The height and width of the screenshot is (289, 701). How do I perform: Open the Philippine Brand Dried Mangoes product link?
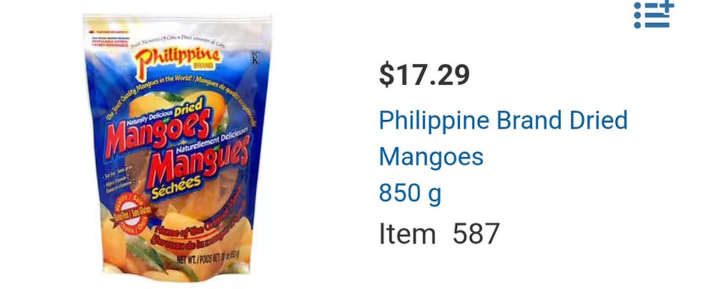[x=503, y=138]
